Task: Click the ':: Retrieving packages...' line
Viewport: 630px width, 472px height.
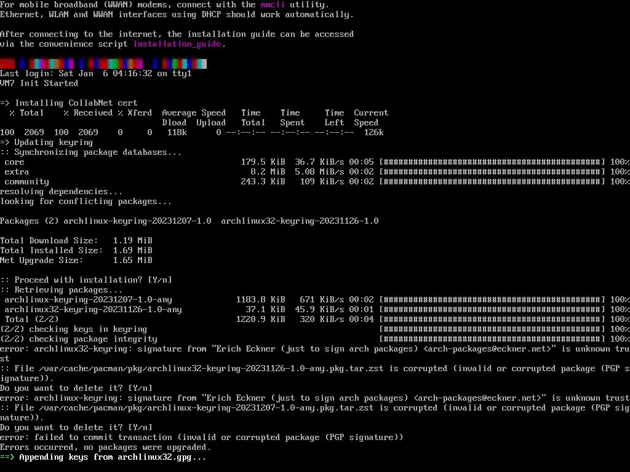Action: pyautogui.click(x=61, y=290)
